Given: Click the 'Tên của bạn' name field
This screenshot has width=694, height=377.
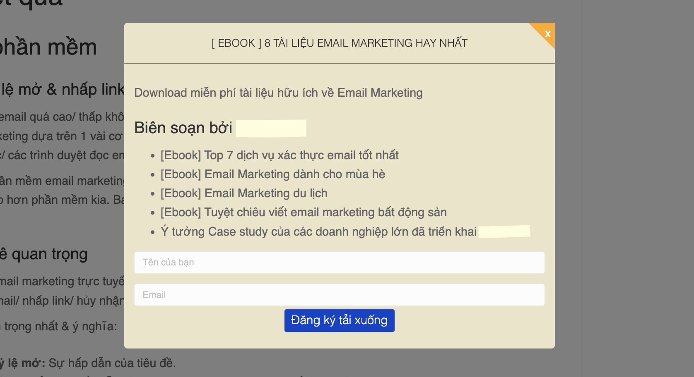Looking at the screenshot, I should [339, 262].
